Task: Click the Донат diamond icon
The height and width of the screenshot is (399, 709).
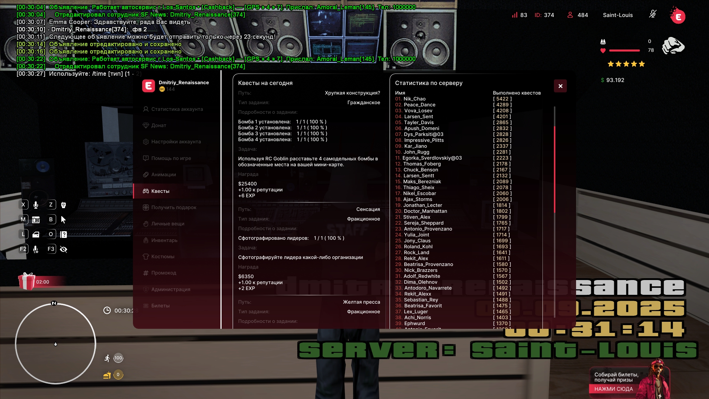Action: (x=146, y=125)
